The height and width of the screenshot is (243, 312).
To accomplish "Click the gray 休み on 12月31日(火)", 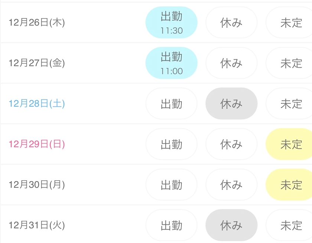I will coord(231,225).
